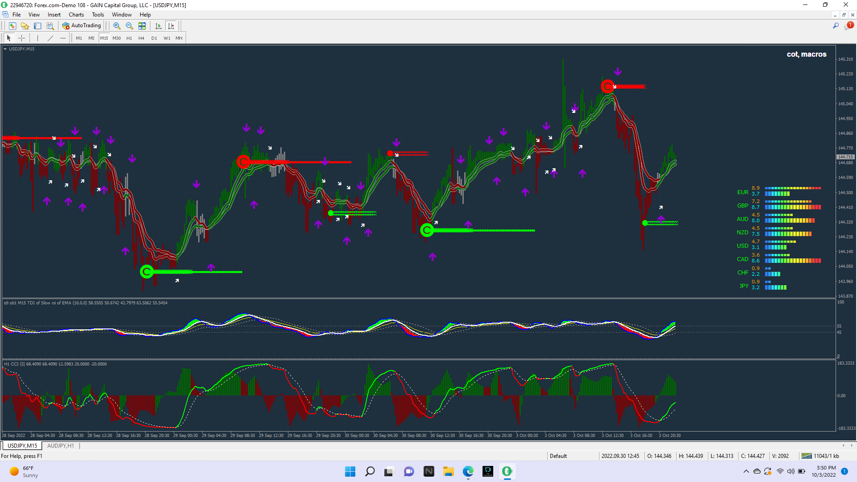The image size is (857, 482).
Task: Draw a trendline with the Trendline tool
Action: click(x=50, y=38)
